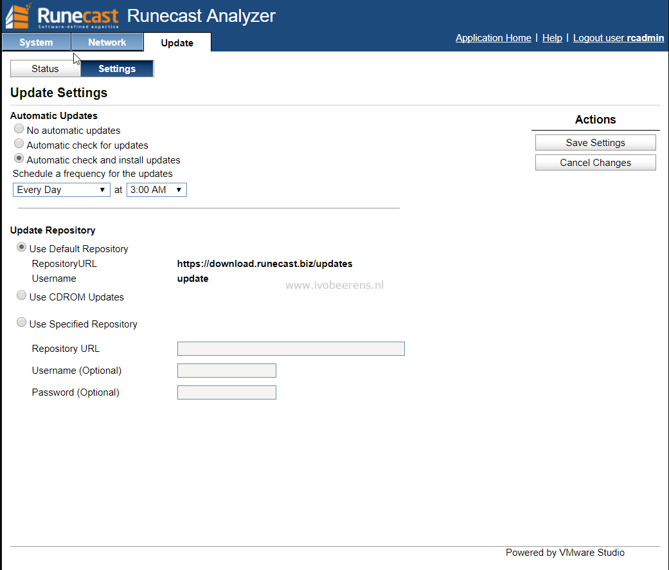669x570 pixels.
Task: Select Use Specified Repository option
Action: click(x=21, y=322)
